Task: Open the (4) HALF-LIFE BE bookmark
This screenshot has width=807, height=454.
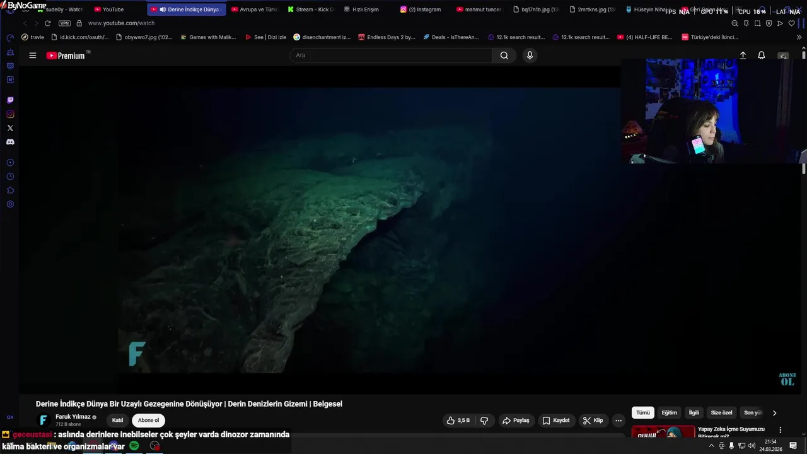Action: pyautogui.click(x=644, y=37)
